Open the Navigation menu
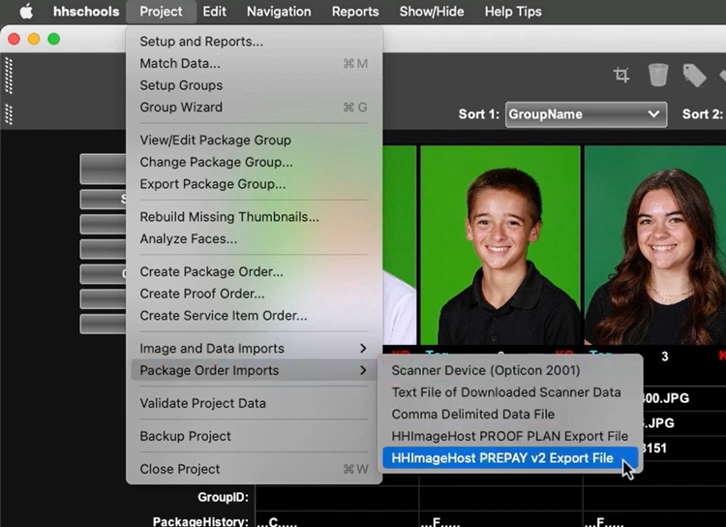 pyautogui.click(x=279, y=11)
